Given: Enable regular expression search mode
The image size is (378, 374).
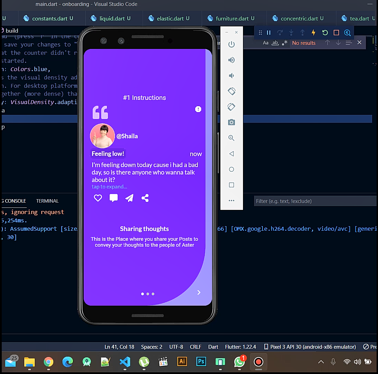Looking at the screenshot, I should (x=285, y=42).
